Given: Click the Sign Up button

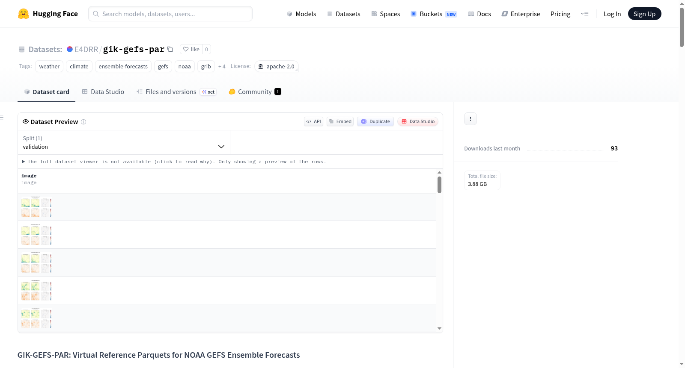Looking at the screenshot, I should (x=644, y=14).
